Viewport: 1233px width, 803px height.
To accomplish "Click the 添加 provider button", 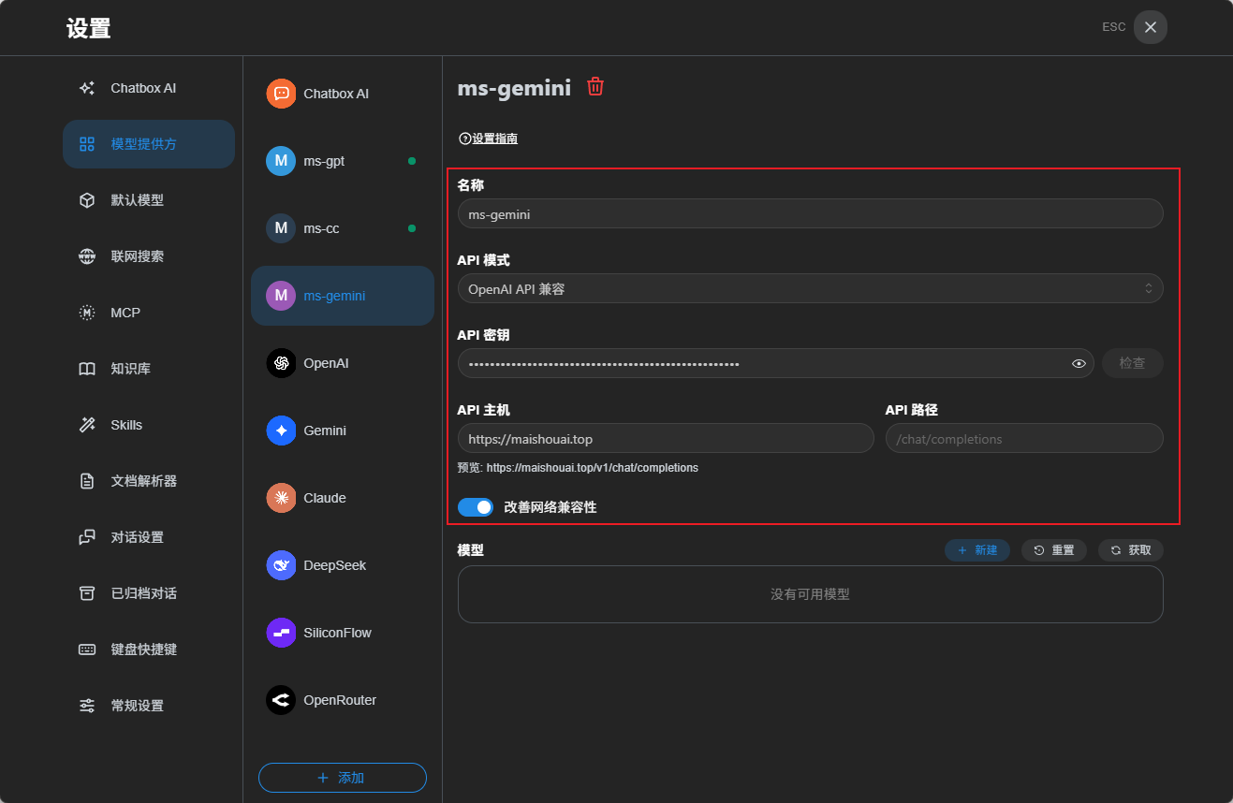I will (x=343, y=778).
